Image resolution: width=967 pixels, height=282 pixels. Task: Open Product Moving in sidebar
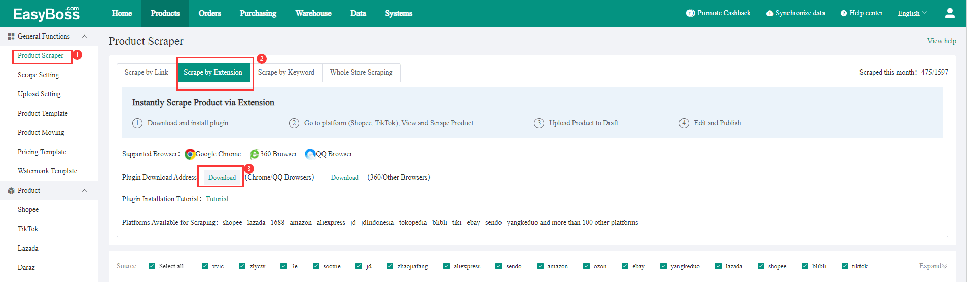(x=41, y=133)
